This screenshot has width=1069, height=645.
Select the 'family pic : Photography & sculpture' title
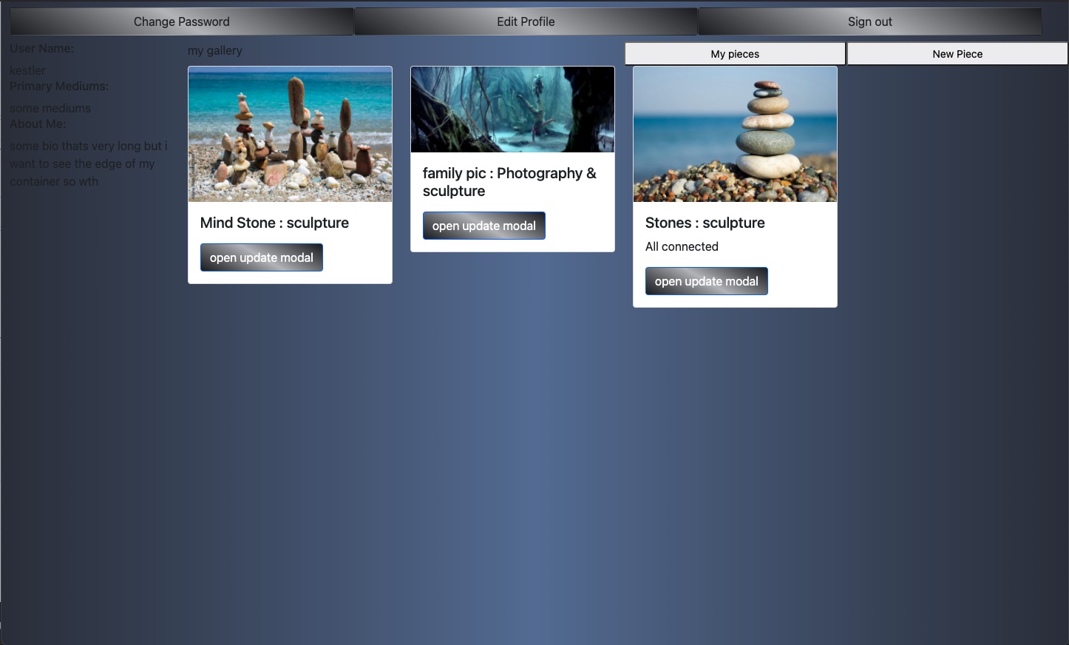coord(509,181)
